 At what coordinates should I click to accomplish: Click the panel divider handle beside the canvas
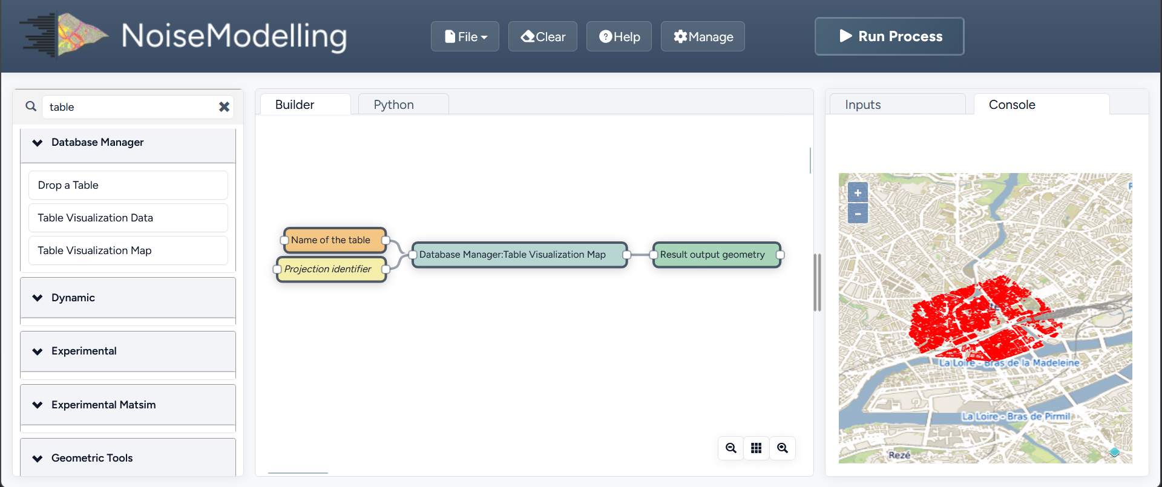pyautogui.click(x=818, y=283)
